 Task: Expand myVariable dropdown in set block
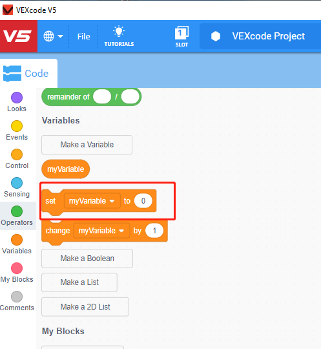pos(92,201)
